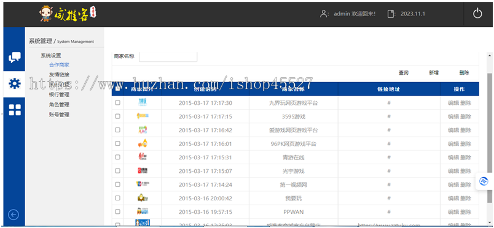Check the box for PPWAN row

point(117,211)
